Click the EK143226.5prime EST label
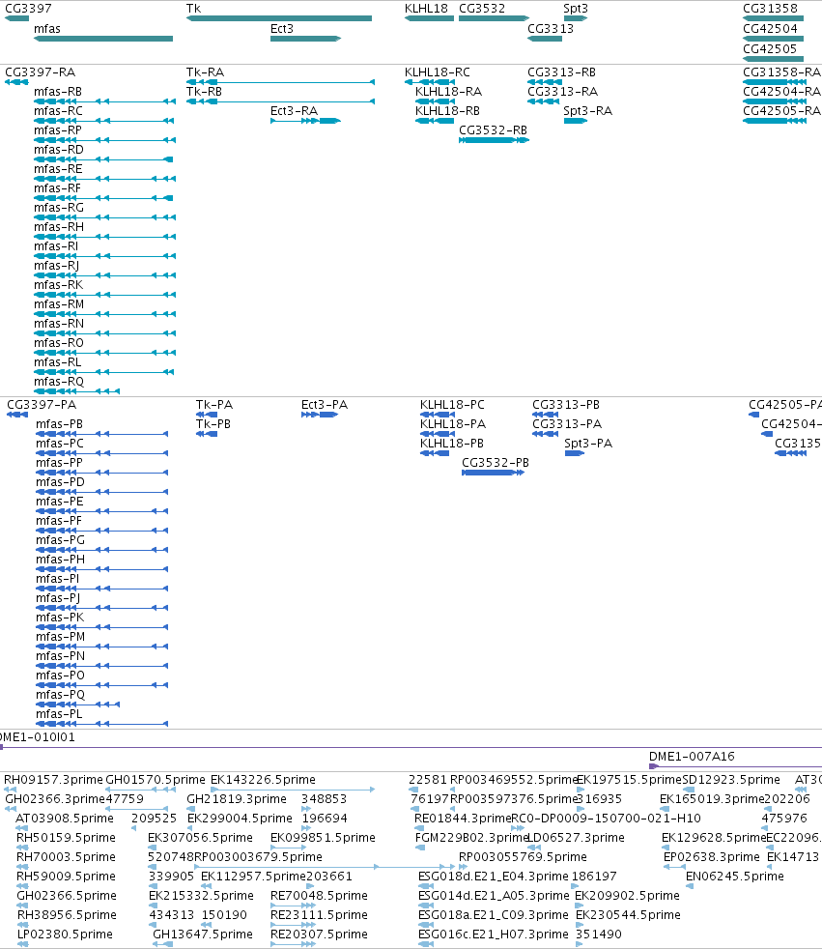Viewport: 822px width, 949px height. [x=263, y=780]
